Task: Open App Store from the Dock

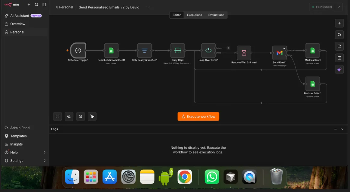Action: coord(109,177)
